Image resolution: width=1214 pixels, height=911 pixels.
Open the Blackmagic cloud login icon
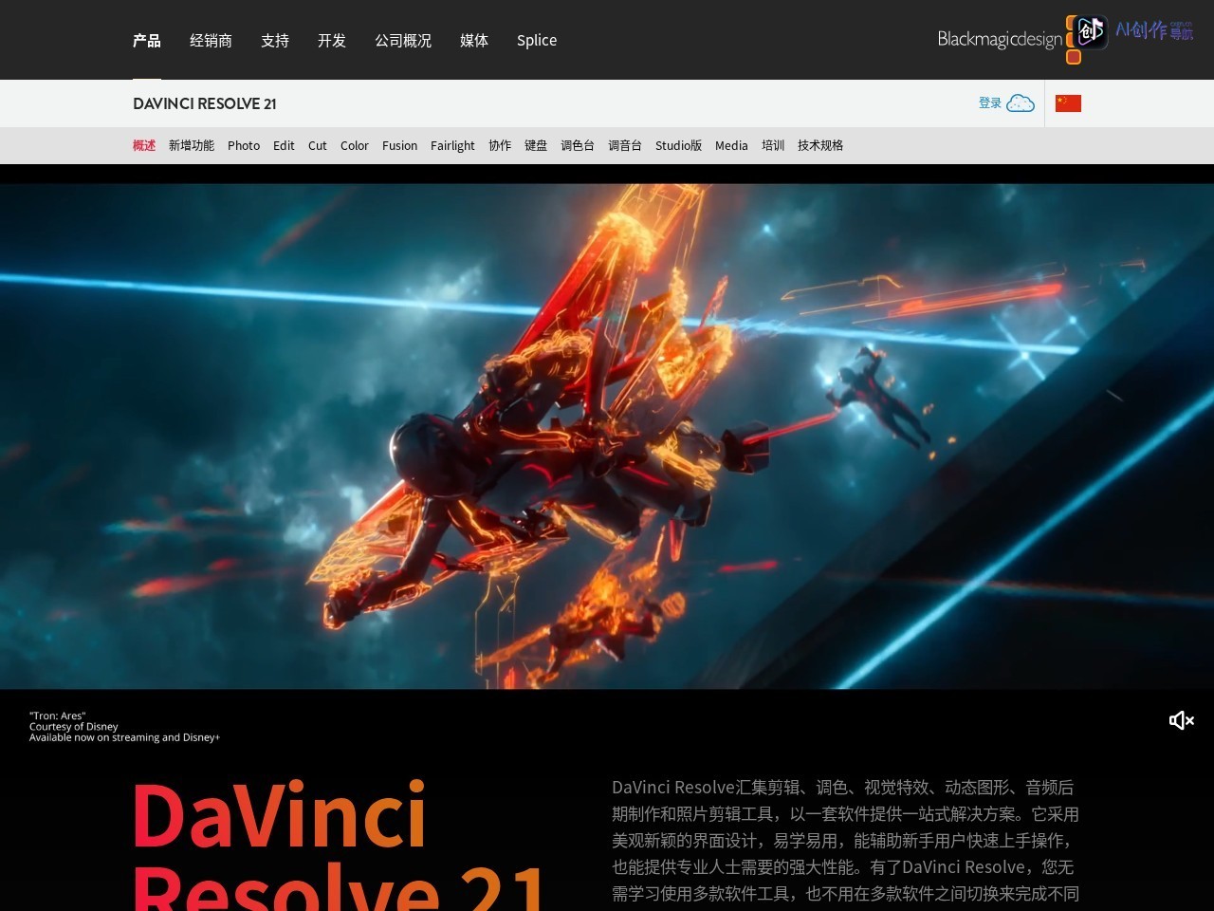(1021, 102)
